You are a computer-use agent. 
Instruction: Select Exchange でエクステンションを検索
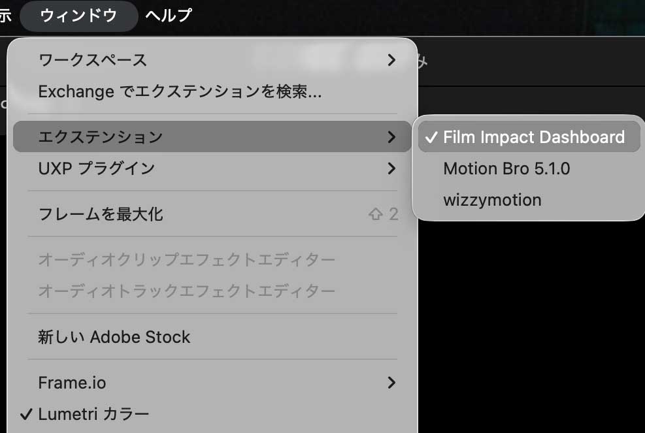point(180,91)
